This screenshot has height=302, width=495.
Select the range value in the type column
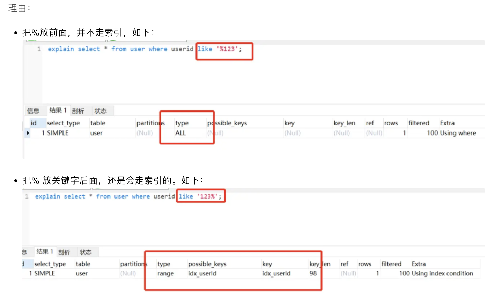[x=165, y=274]
